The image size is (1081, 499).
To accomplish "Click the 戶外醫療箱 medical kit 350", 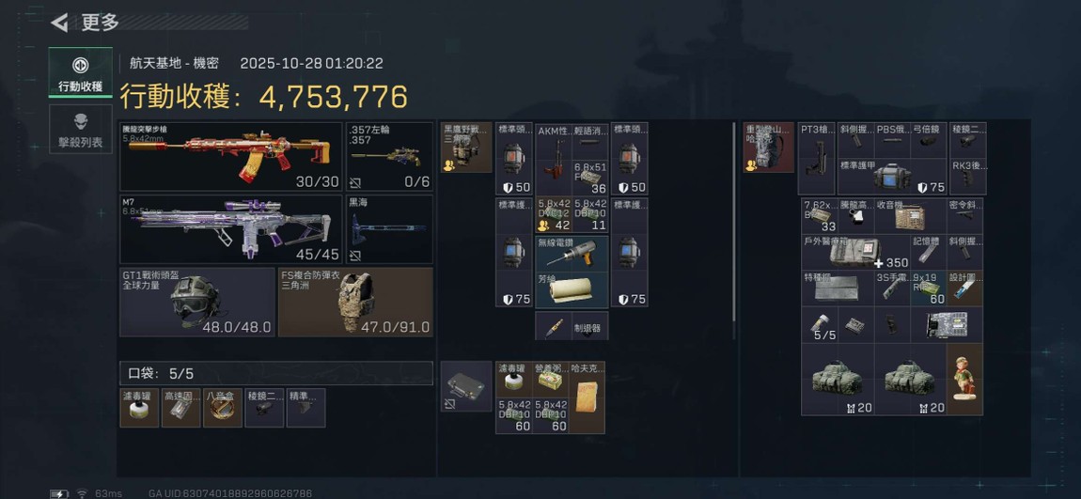I will pyautogui.click(x=856, y=252).
